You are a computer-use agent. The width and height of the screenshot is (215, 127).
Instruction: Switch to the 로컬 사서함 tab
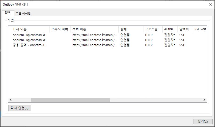23,13
